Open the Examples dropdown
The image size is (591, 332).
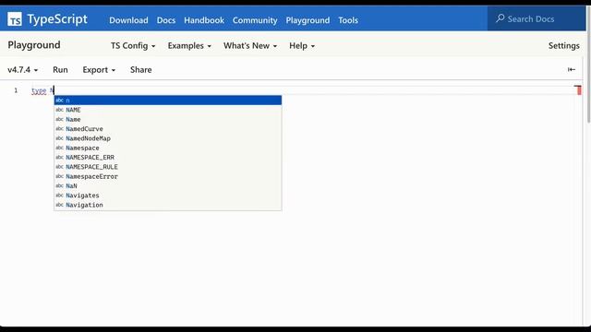(189, 46)
